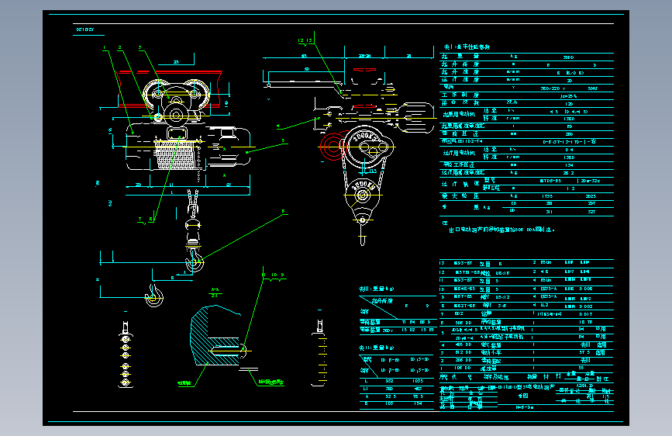The image size is (672, 436).
Task: Select the 3000Kg marking on the upper hoist housing
Action: click(x=365, y=137)
